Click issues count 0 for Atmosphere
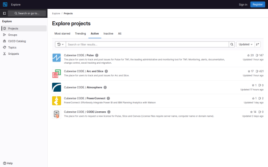The height and width of the screenshot is (167, 268). [x=261, y=85]
